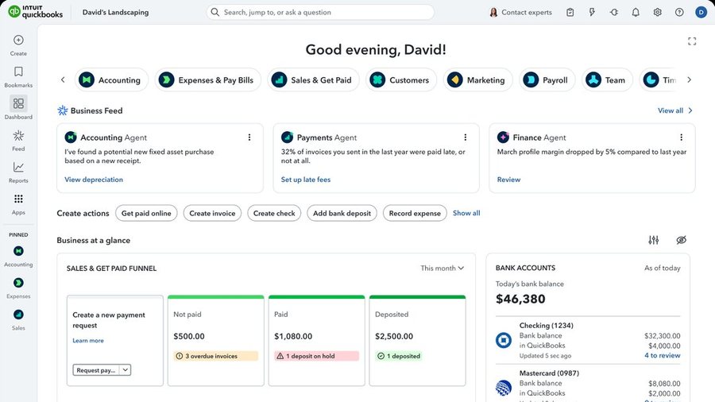Click the 1 deposit on hold badge
Screen dimensions: 715x402
pos(316,356)
